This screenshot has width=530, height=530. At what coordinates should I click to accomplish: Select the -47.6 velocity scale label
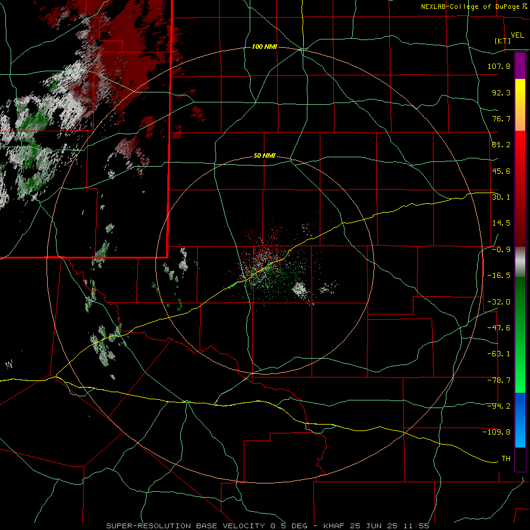click(499, 328)
